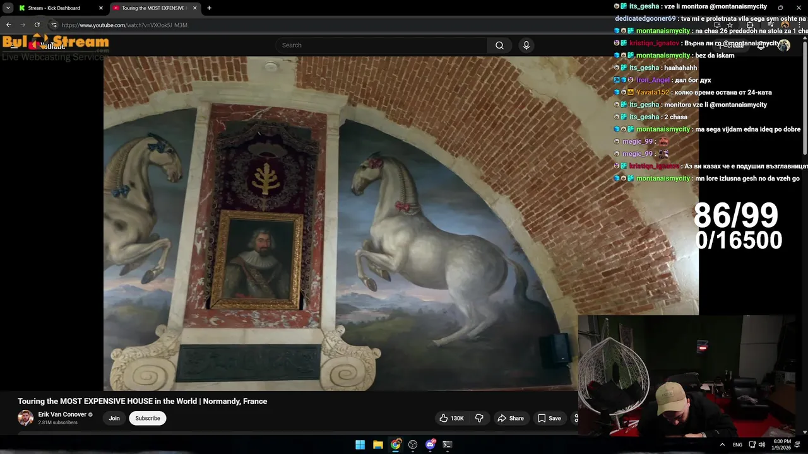Save video to a playlist

pos(549,418)
